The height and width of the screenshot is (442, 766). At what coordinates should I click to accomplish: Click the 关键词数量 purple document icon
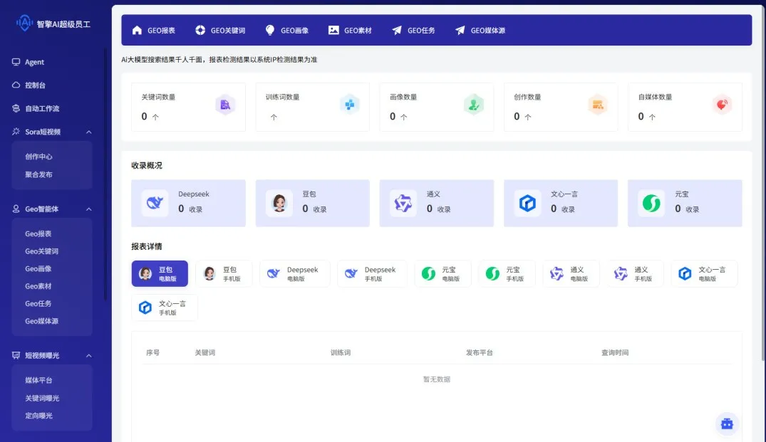[x=225, y=105]
